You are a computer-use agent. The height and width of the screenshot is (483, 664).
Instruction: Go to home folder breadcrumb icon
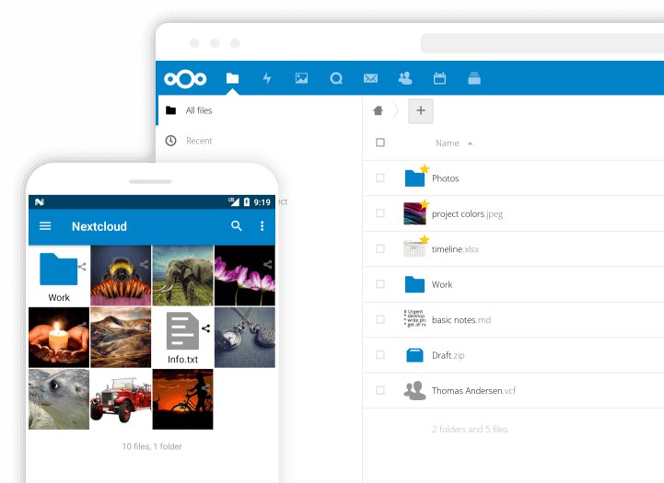click(x=379, y=110)
